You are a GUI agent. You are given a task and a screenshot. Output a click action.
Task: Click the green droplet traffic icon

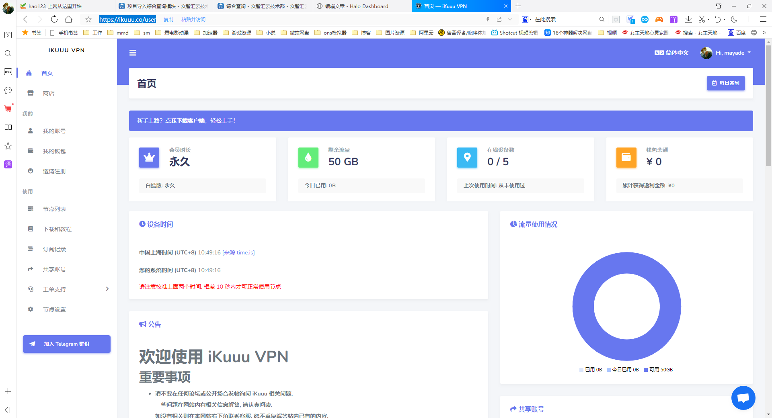pyautogui.click(x=308, y=158)
